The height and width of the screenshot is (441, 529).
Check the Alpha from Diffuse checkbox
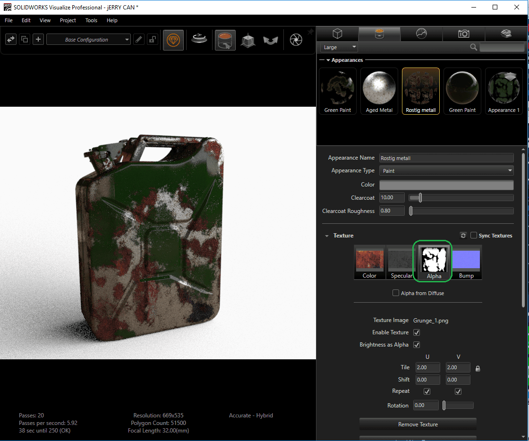point(396,293)
